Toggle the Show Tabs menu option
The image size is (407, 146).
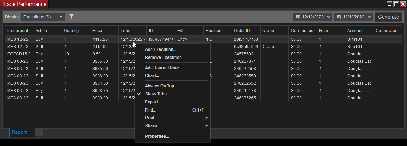pos(156,94)
